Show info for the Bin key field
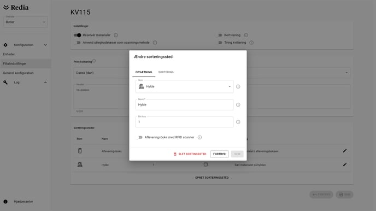This screenshot has width=376, height=211. point(238,122)
